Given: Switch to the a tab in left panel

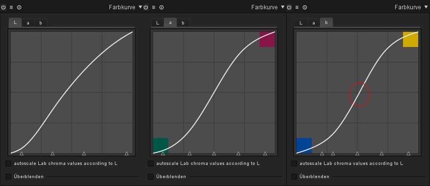Looking at the screenshot, I should click(x=28, y=23).
